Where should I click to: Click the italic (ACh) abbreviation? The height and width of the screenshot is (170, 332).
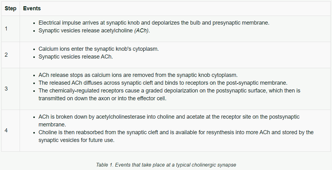tap(142, 31)
